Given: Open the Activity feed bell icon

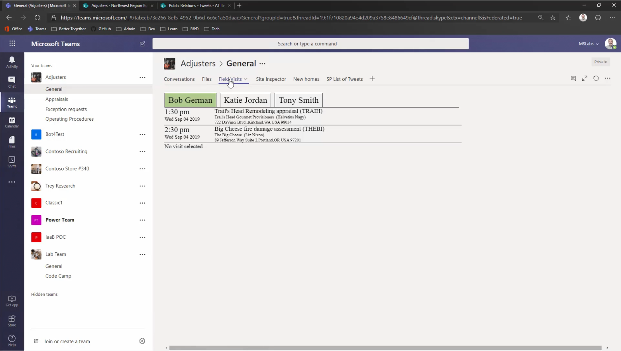Looking at the screenshot, I should pyautogui.click(x=12, y=62).
